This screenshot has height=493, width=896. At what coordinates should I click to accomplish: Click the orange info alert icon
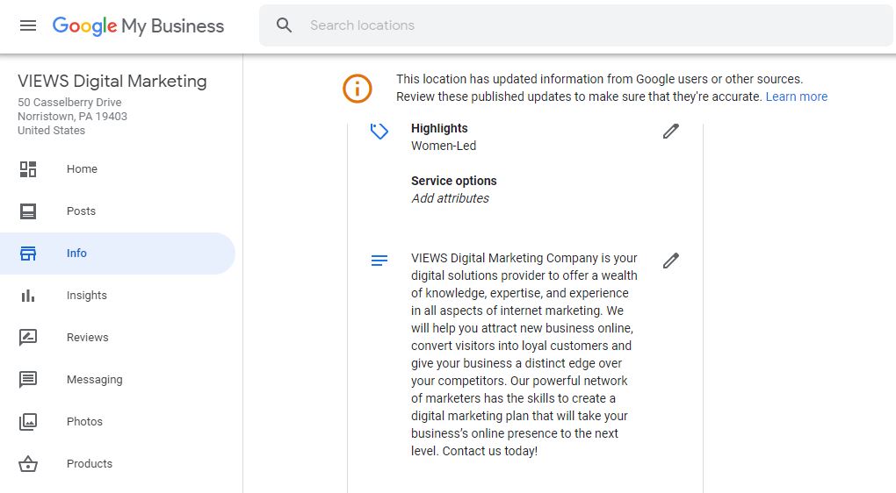pos(358,89)
